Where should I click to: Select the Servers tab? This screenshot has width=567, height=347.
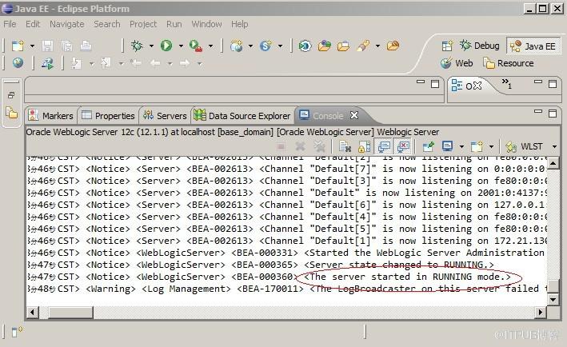point(165,116)
